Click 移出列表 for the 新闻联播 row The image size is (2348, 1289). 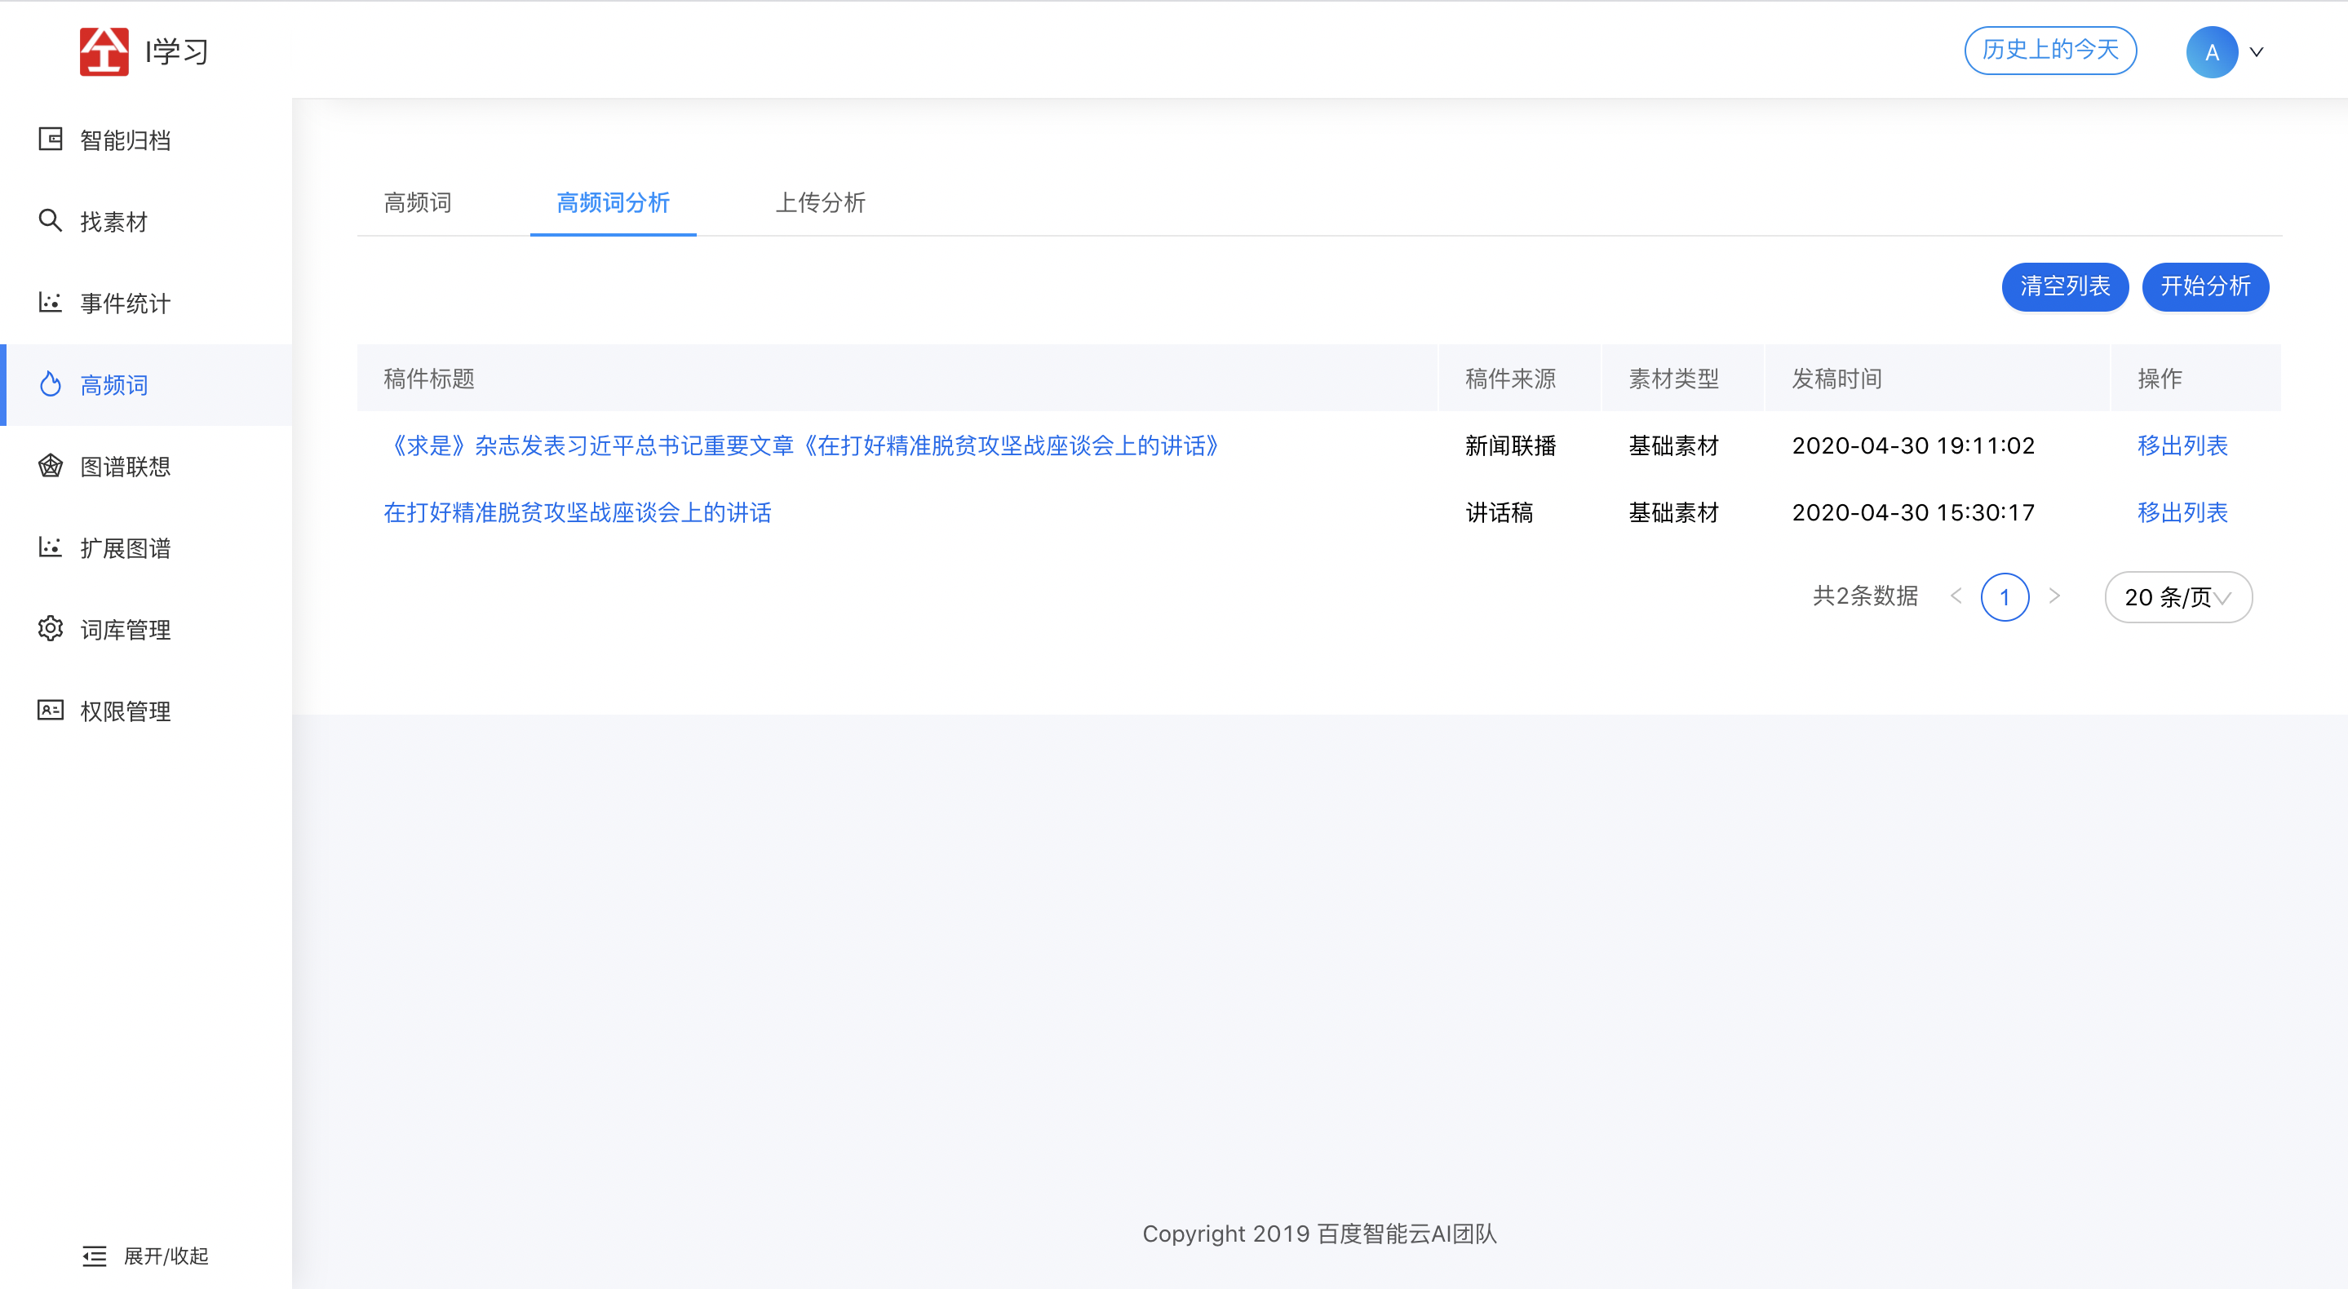(2182, 445)
